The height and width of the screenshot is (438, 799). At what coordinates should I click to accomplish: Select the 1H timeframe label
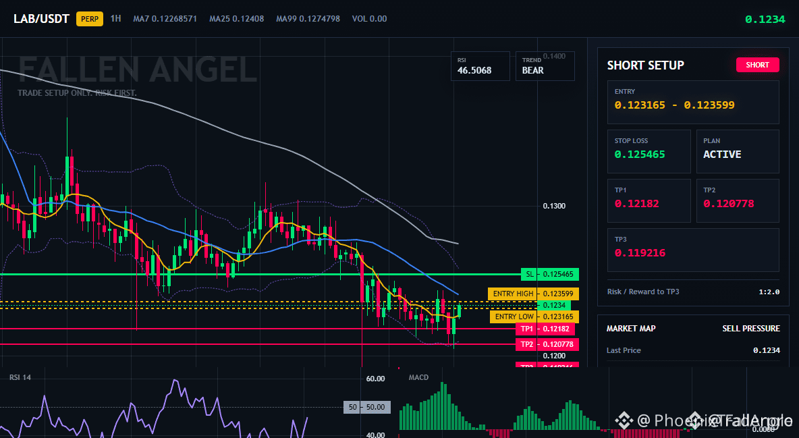[115, 18]
